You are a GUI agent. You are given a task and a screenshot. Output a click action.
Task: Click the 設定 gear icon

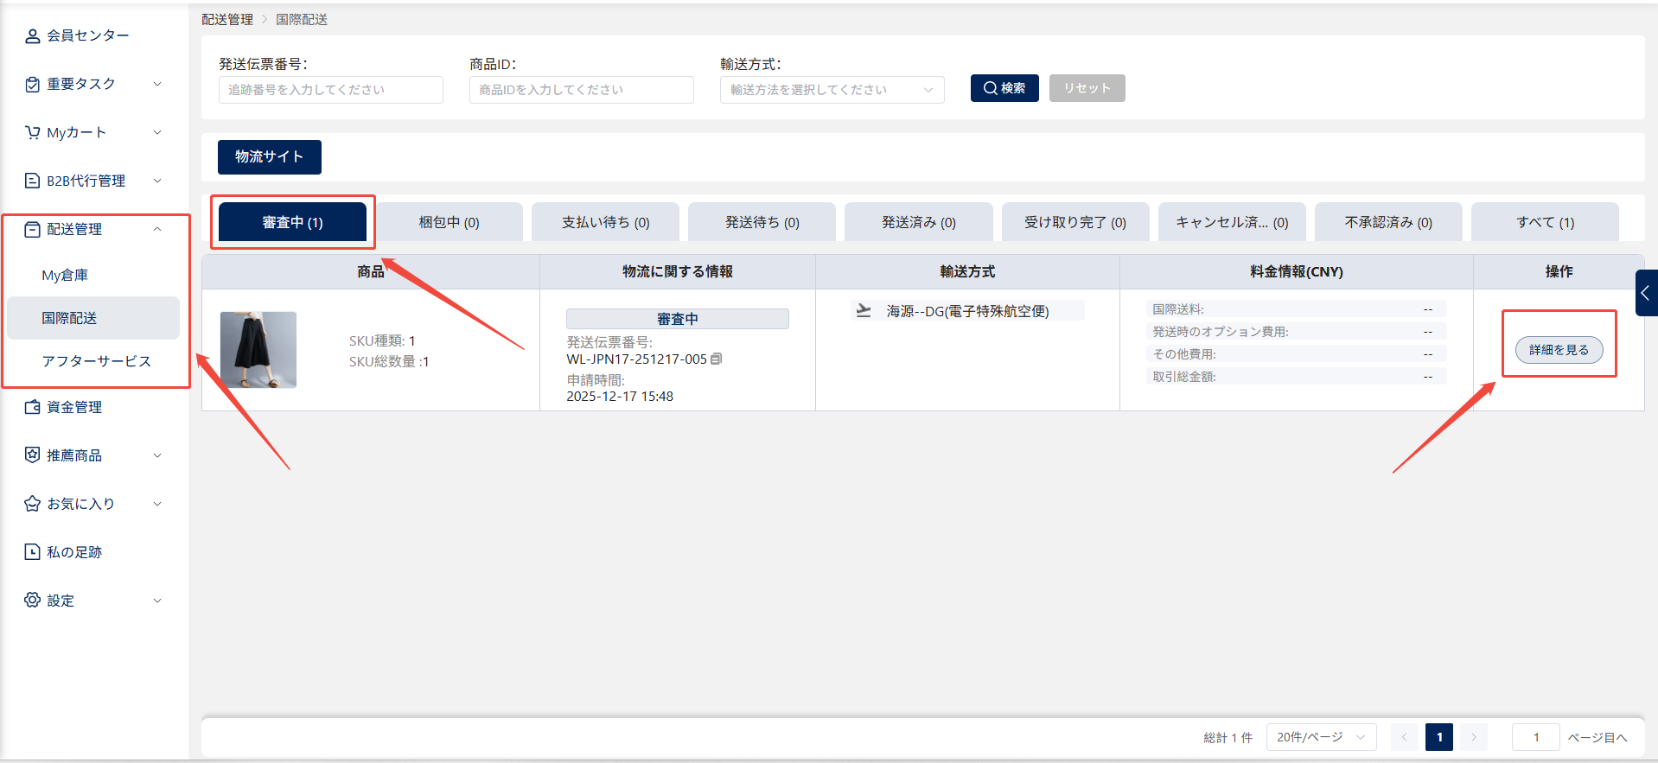click(32, 601)
